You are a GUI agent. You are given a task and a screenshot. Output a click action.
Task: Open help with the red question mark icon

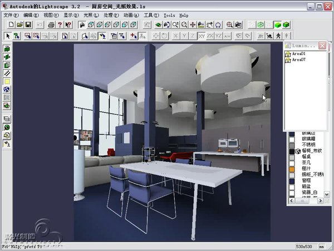click(x=60, y=24)
